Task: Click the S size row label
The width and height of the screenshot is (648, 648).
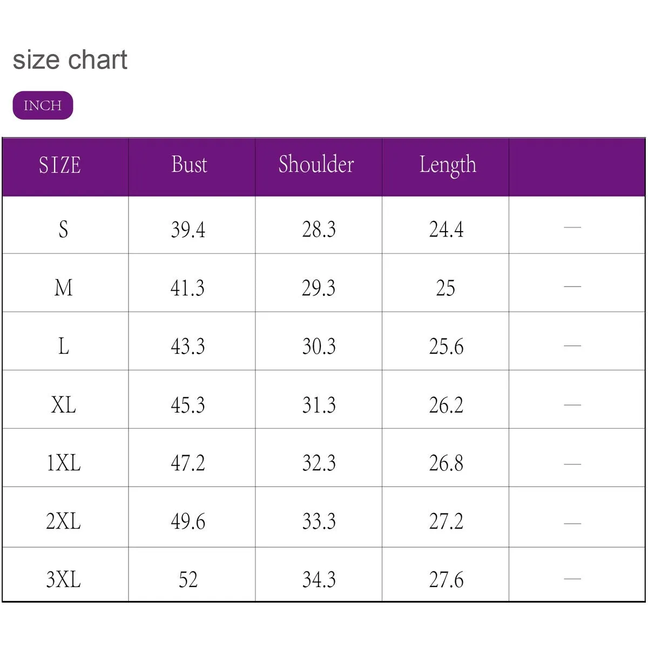Action: click(64, 230)
